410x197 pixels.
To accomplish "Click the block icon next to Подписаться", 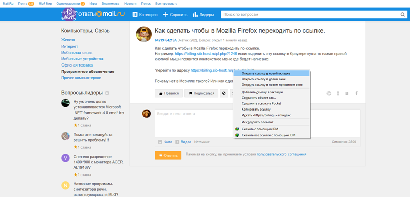I will [224, 93].
